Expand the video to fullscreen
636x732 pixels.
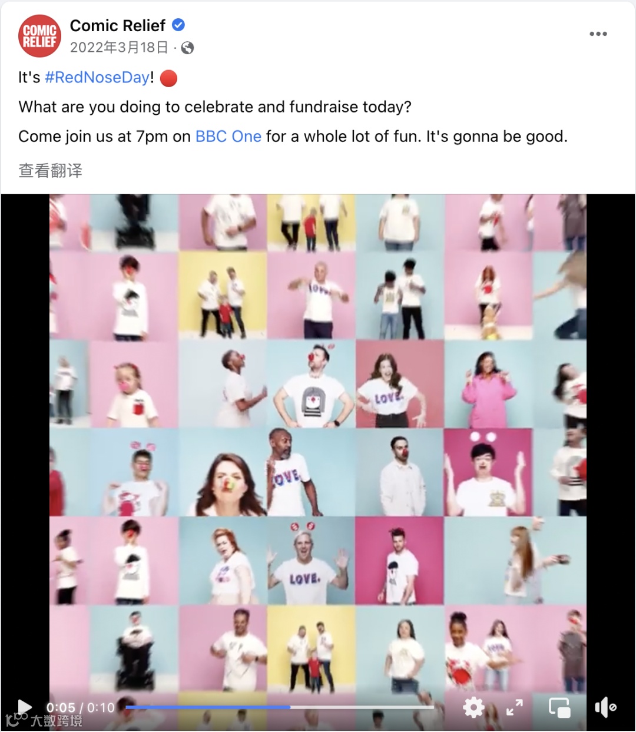515,707
